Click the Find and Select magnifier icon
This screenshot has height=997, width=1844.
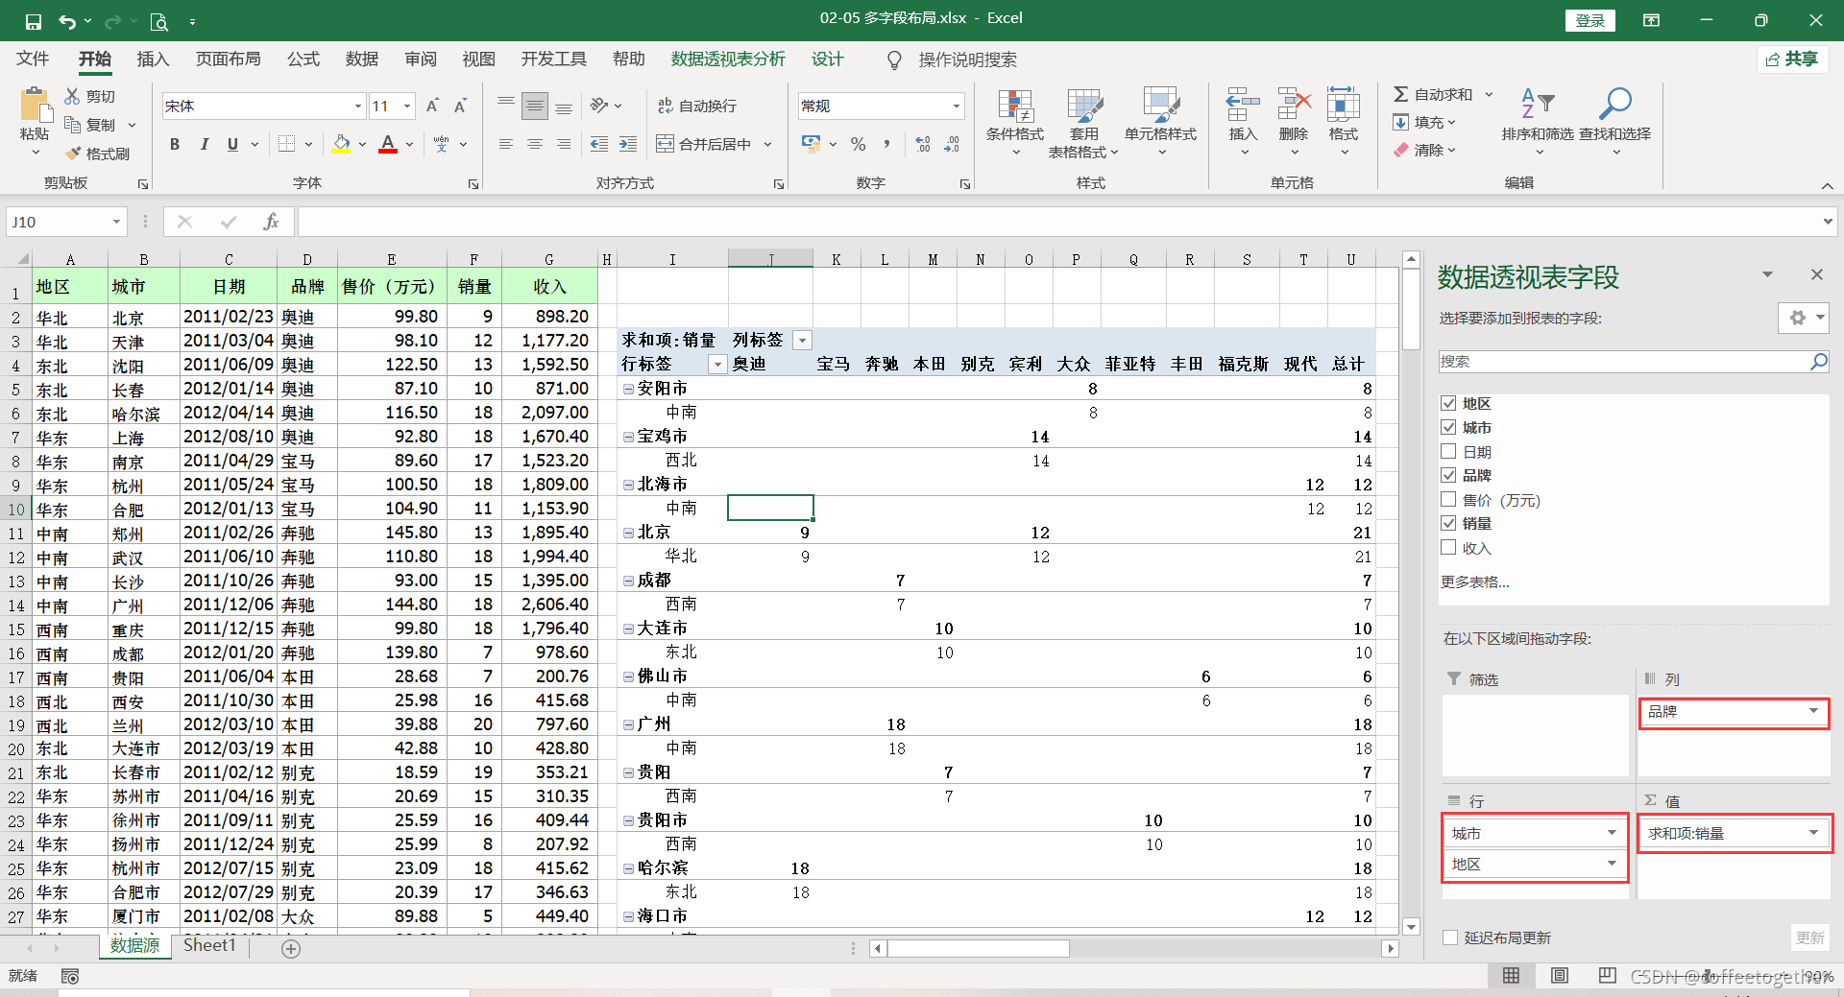(x=1615, y=103)
